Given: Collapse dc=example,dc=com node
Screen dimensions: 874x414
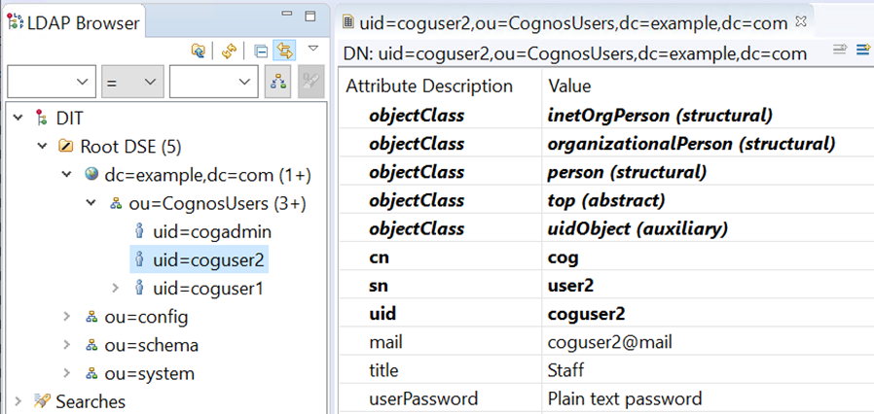Looking at the screenshot, I should click(x=67, y=175).
